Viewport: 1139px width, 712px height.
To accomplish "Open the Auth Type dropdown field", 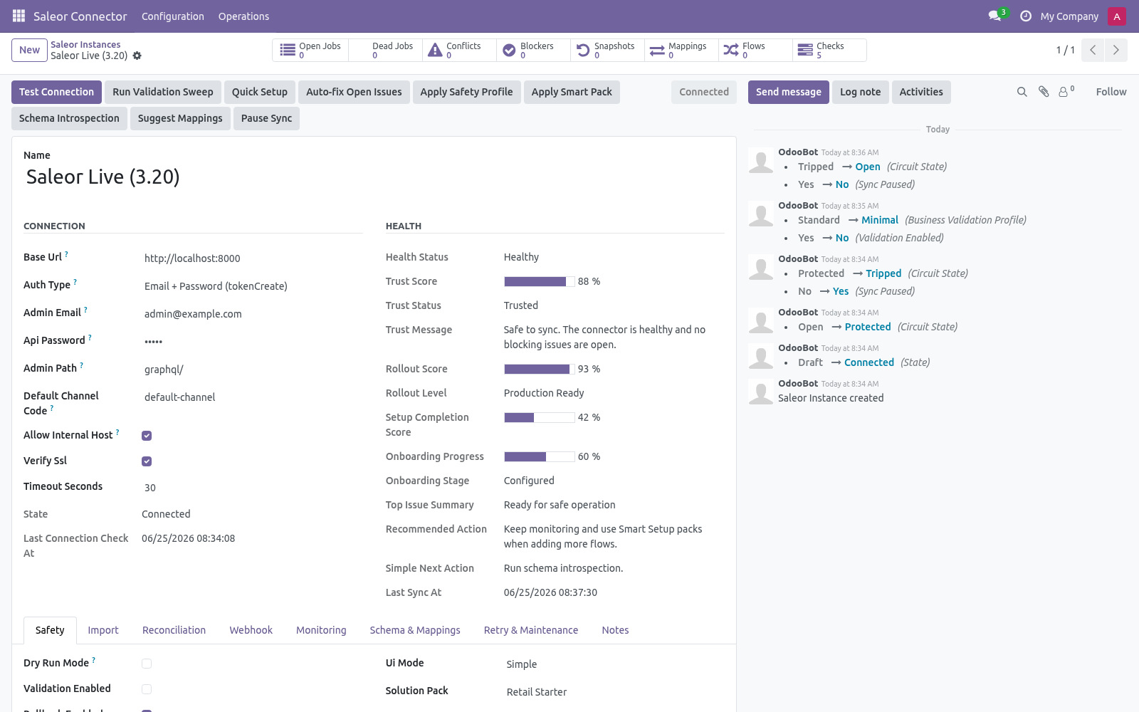I will pyautogui.click(x=252, y=286).
